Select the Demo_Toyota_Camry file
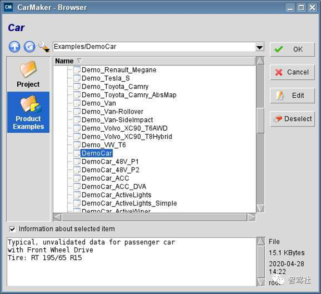 (115, 87)
